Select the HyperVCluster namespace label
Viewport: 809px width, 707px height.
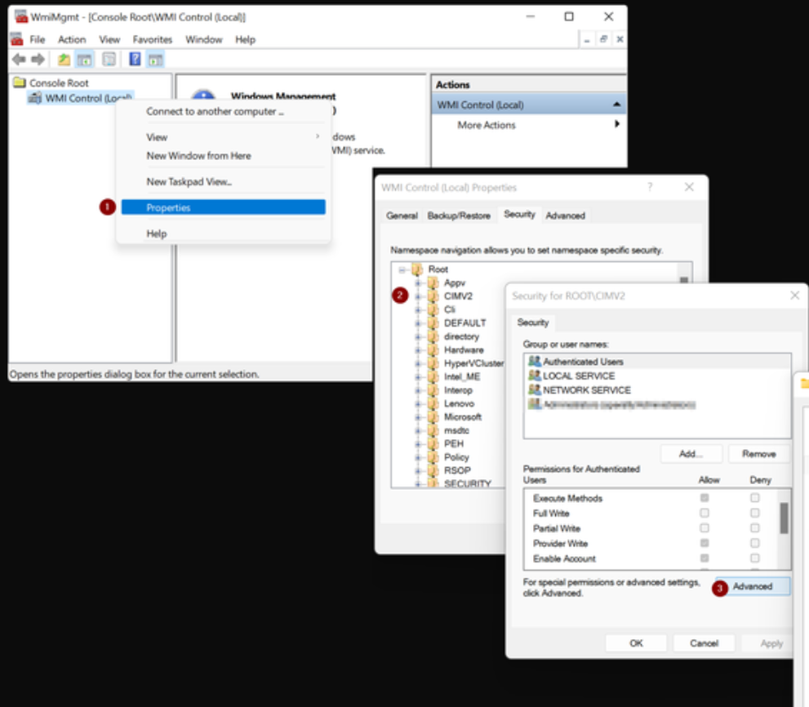point(473,363)
